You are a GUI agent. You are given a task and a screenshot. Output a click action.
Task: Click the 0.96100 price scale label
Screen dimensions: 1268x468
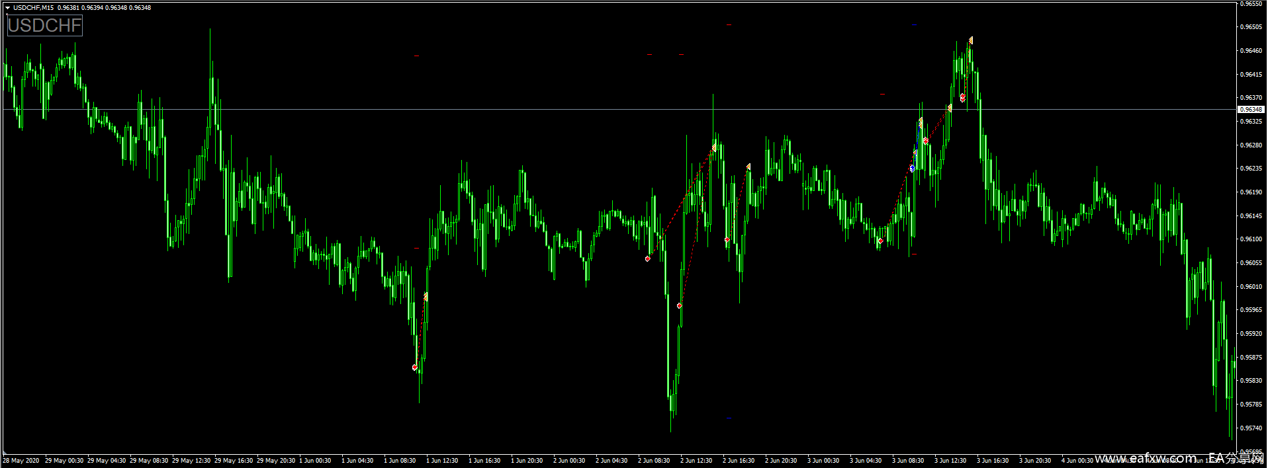click(x=1250, y=239)
